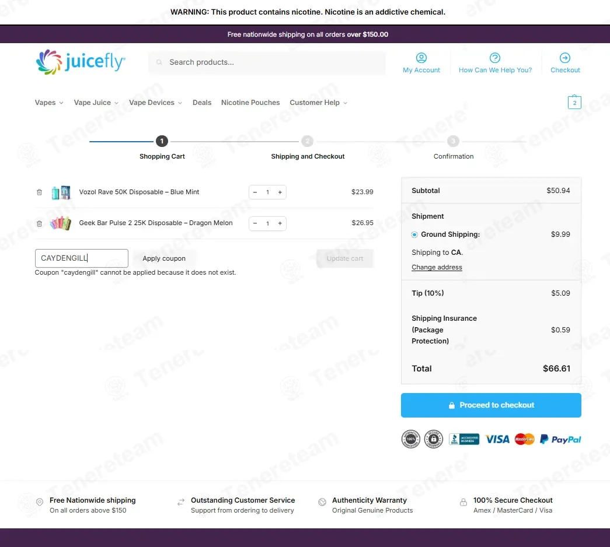Increase Vozol Rave Blue Mint quantity

click(280, 192)
